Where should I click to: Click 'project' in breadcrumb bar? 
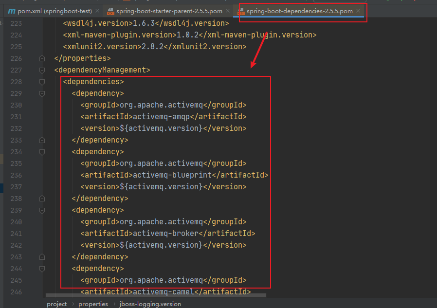click(56, 304)
